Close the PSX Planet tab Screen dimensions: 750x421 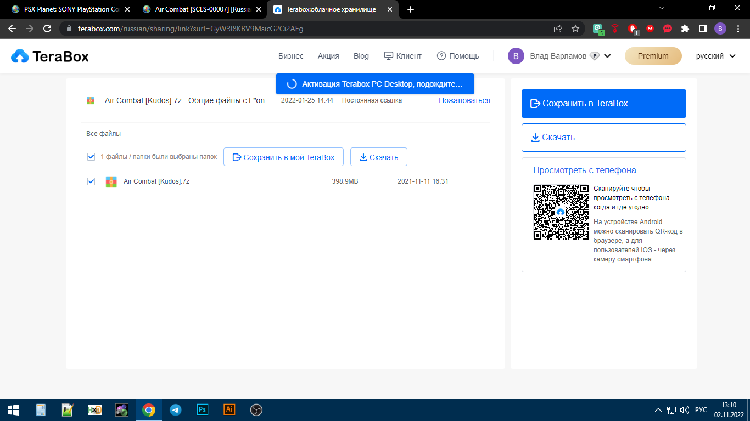[x=127, y=9]
